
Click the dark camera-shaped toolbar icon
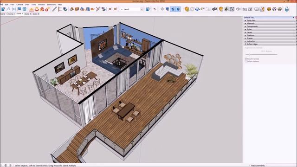(214, 9)
